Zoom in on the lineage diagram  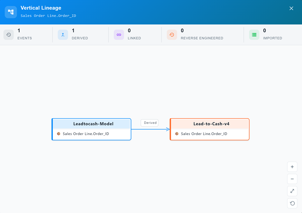[292, 167]
